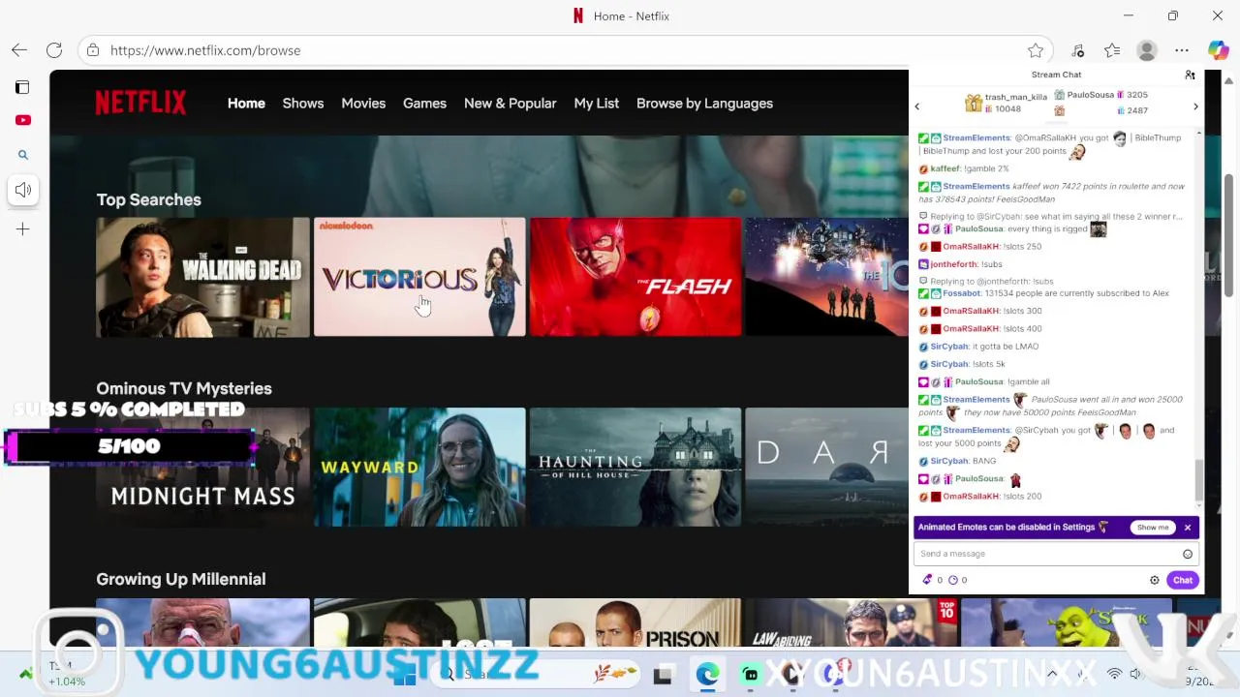
Task: Open the green streaming app in the taskbar
Action: [751, 675]
